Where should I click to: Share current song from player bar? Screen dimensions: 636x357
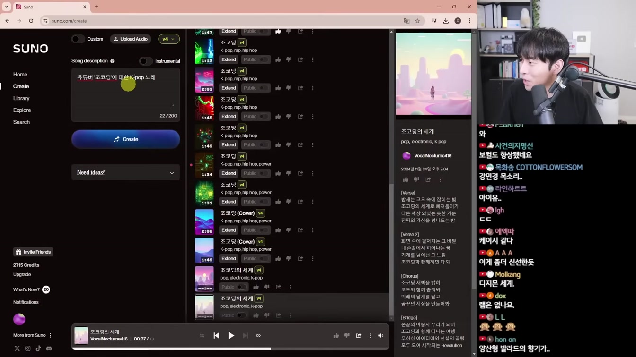pyautogui.click(x=359, y=336)
